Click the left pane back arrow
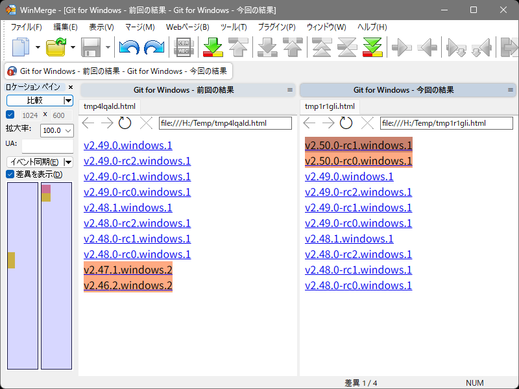Image resolution: width=519 pixels, height=389 pixels. (88, 123)
